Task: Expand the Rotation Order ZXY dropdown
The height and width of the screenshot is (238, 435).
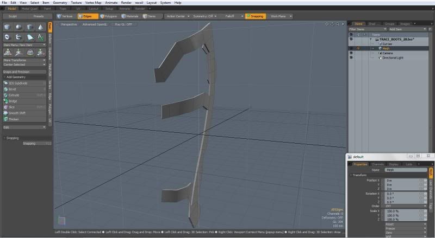Action: click(405, 206)
